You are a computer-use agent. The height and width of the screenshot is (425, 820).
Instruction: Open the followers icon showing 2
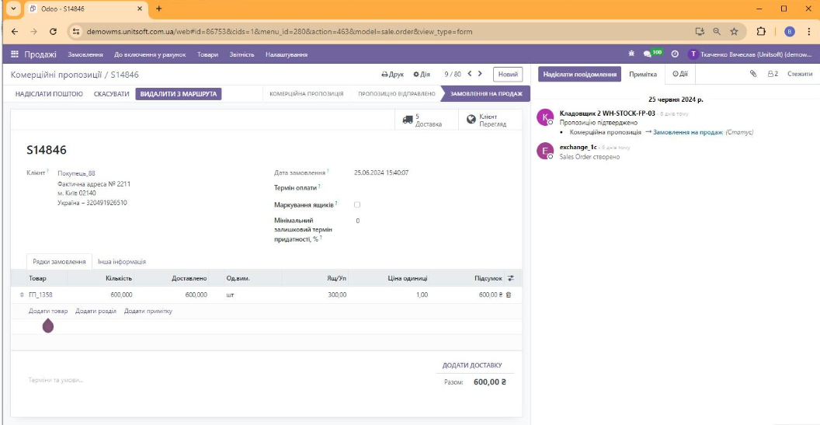pyautogui.click(x=773, y=74)
